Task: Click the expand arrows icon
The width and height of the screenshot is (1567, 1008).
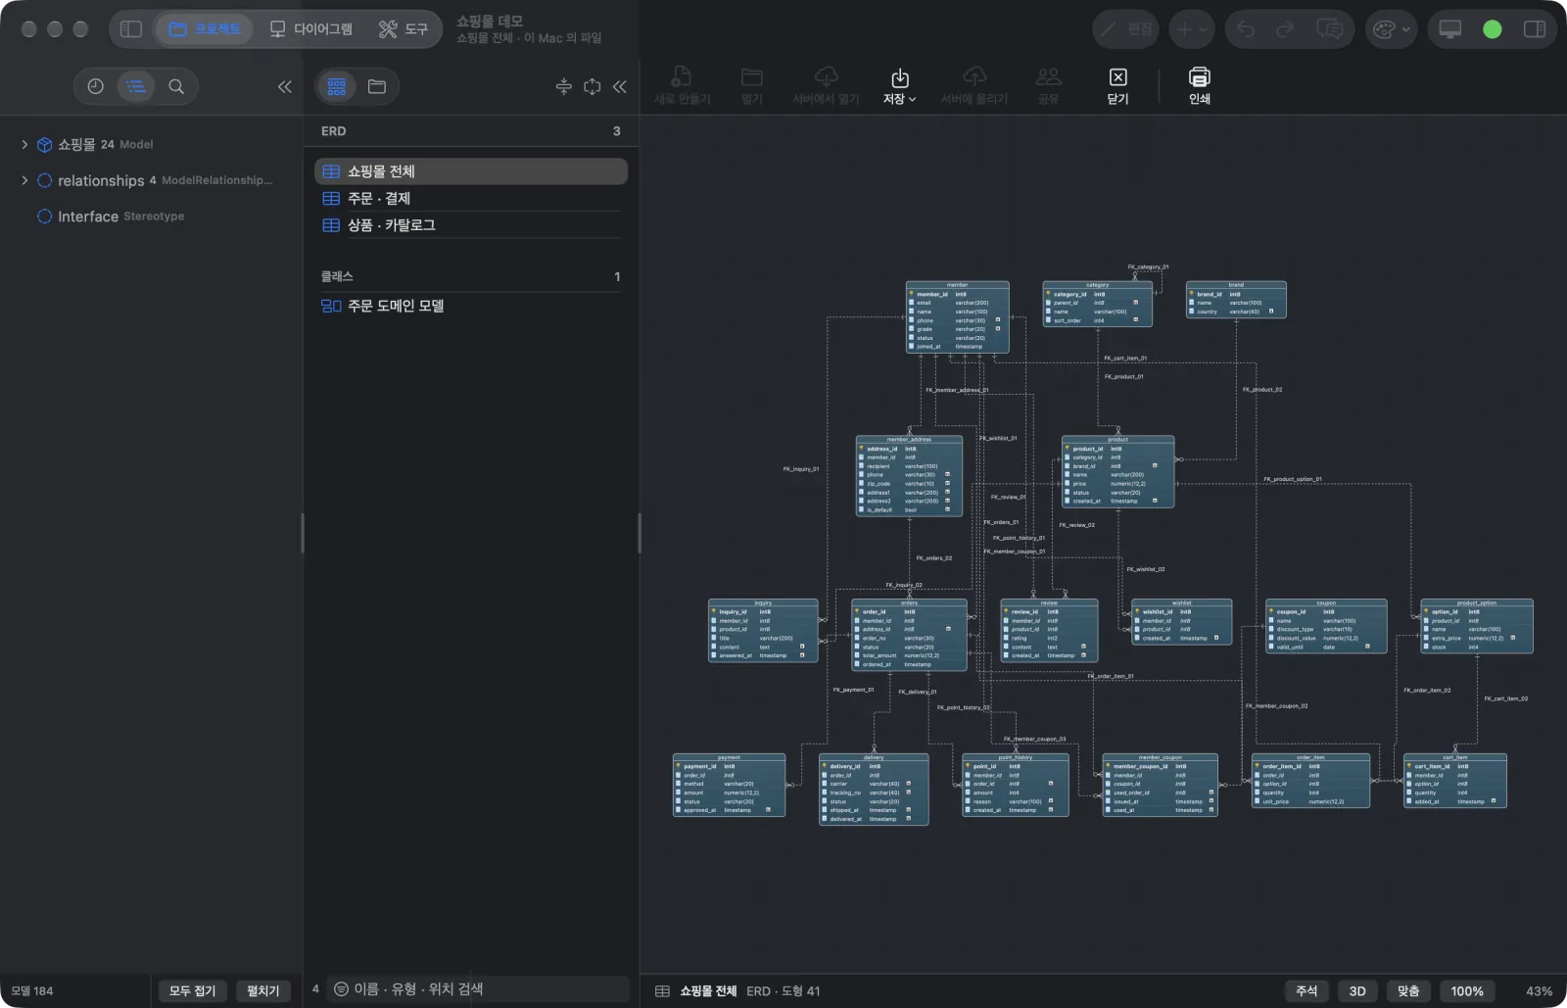Action: (x=593, y=86)
